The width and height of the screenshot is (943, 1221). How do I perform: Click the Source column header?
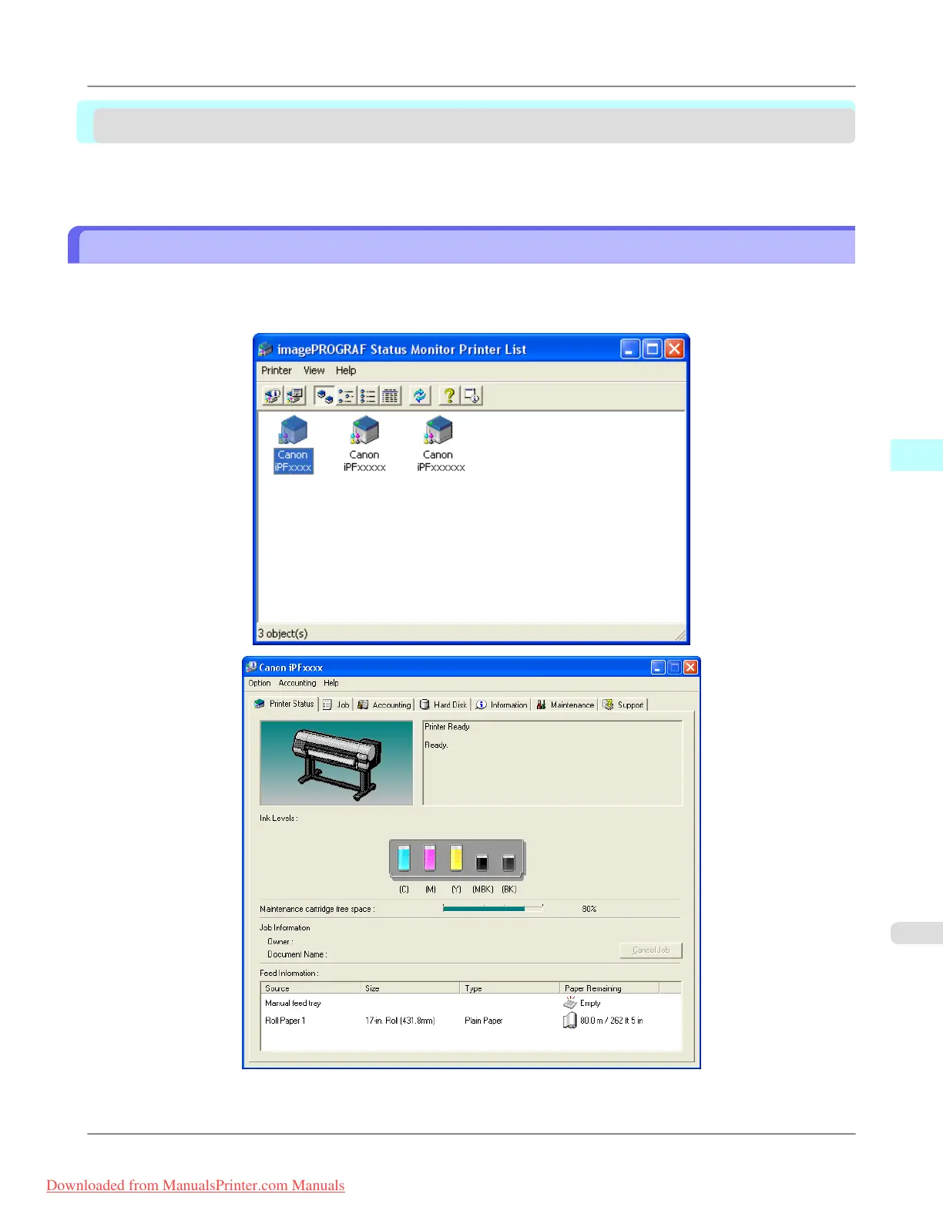pyautogui.click(x=311, y=987)
